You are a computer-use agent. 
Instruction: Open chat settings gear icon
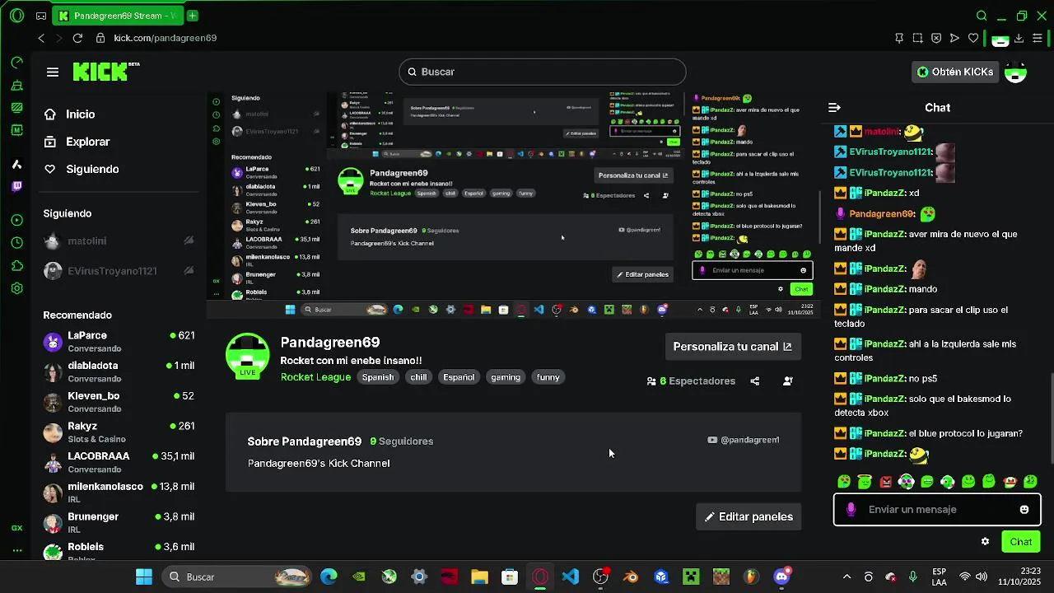tap(985, 542)
